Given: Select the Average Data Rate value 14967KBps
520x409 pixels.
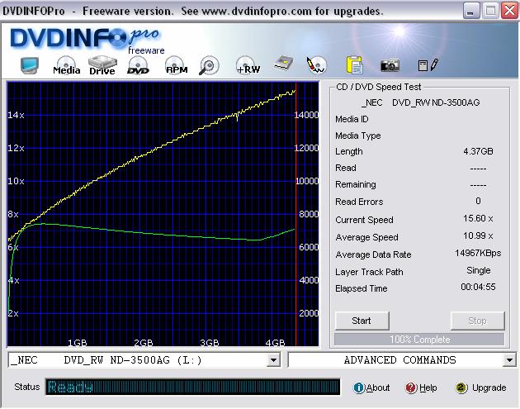Looking at the screenshot, I should click(478, 254).
